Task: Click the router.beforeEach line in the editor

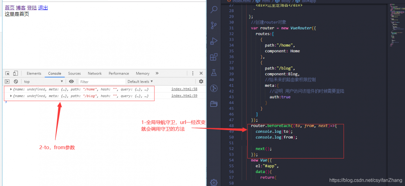Action: coord(294,126)
